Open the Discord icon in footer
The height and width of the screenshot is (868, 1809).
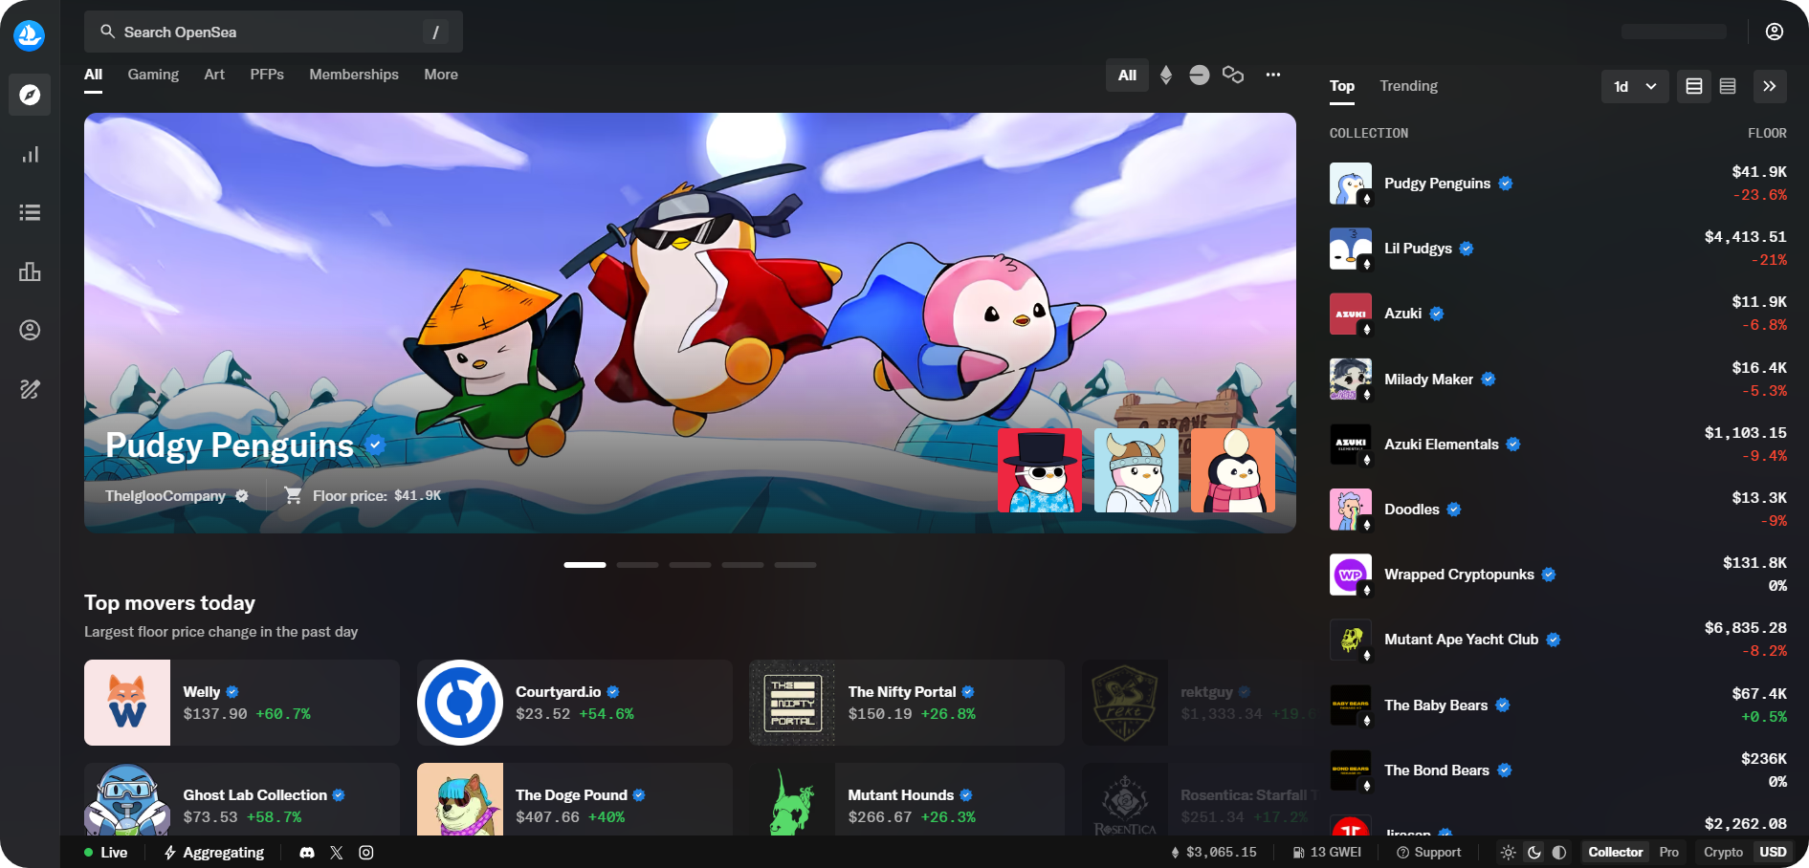(307, 852)
